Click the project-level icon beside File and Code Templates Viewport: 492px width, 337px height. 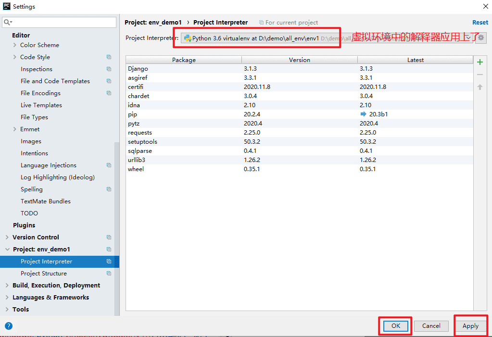[109, 81]
